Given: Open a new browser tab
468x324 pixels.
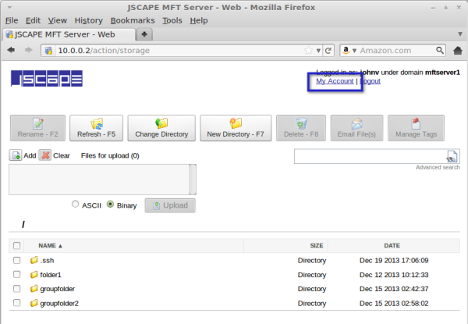Looking at the screenshot, I should 145,34.
